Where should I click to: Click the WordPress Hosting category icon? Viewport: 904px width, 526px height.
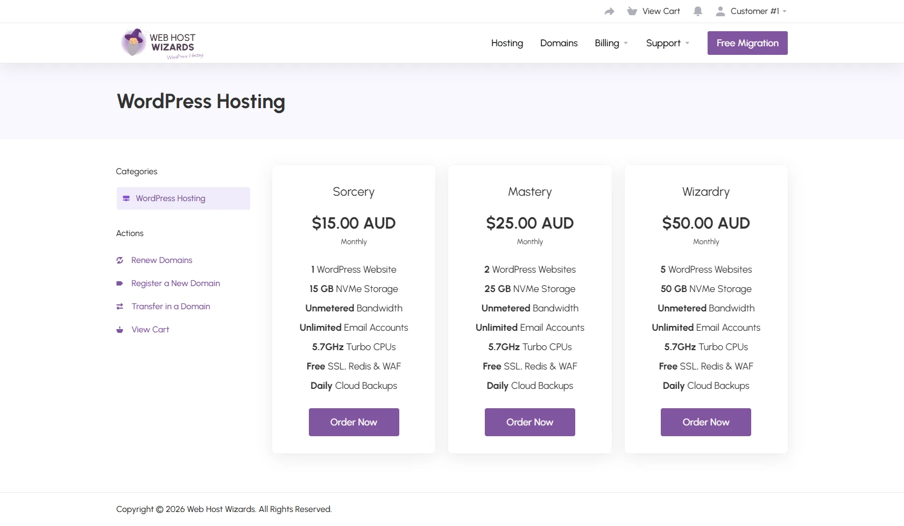[126, 198]
